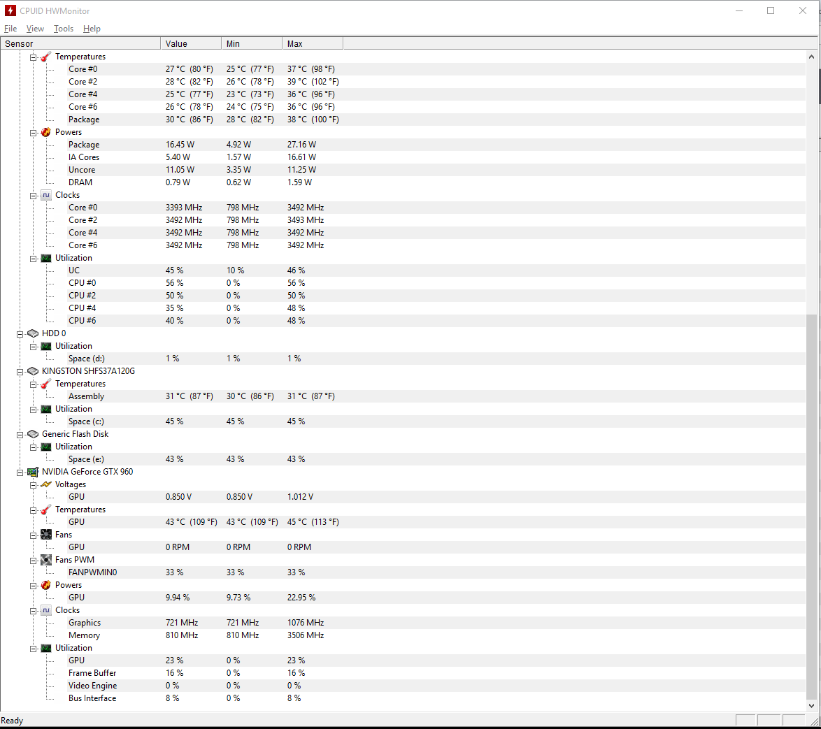The width and height of the screenshot is (821, 729).
Task: Collapse the CPU Powers node
Action: (x=33, y=133)
